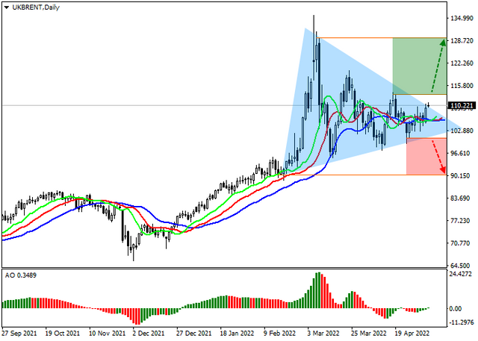
Task: Select the 115.800 price axis value
Action: [462, 86]
